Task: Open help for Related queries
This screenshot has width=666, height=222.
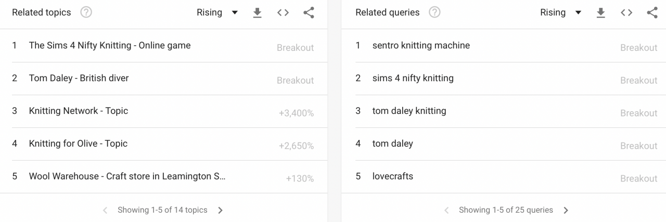Action: [434, 12]
